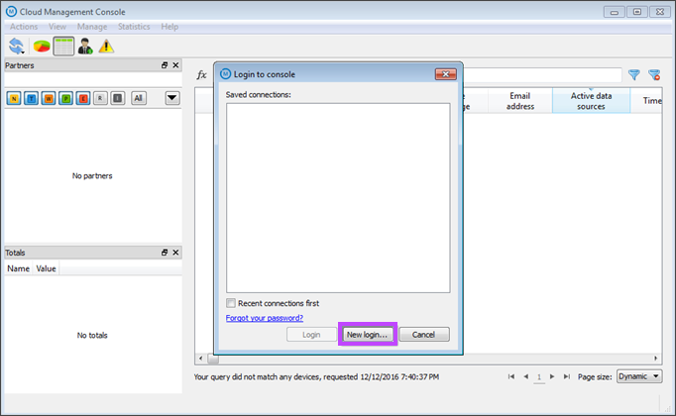Image resolution: width=676 pixels, height=416 pixels.
Task: Open the View menu
Action: tap(57, 27)
